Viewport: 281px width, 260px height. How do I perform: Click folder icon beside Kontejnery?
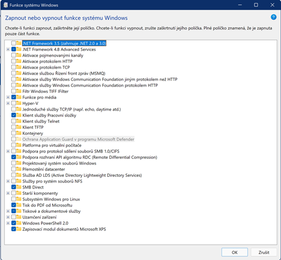[x=19, y=133]
